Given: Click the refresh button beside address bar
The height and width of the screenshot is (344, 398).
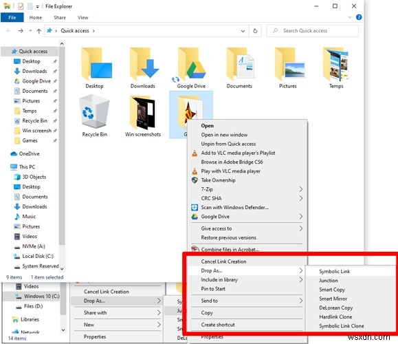Looking at the screenshot, I should 255,31.
